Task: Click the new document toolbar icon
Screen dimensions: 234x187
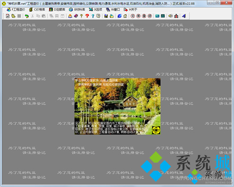Action: click(x=8, y=16)
